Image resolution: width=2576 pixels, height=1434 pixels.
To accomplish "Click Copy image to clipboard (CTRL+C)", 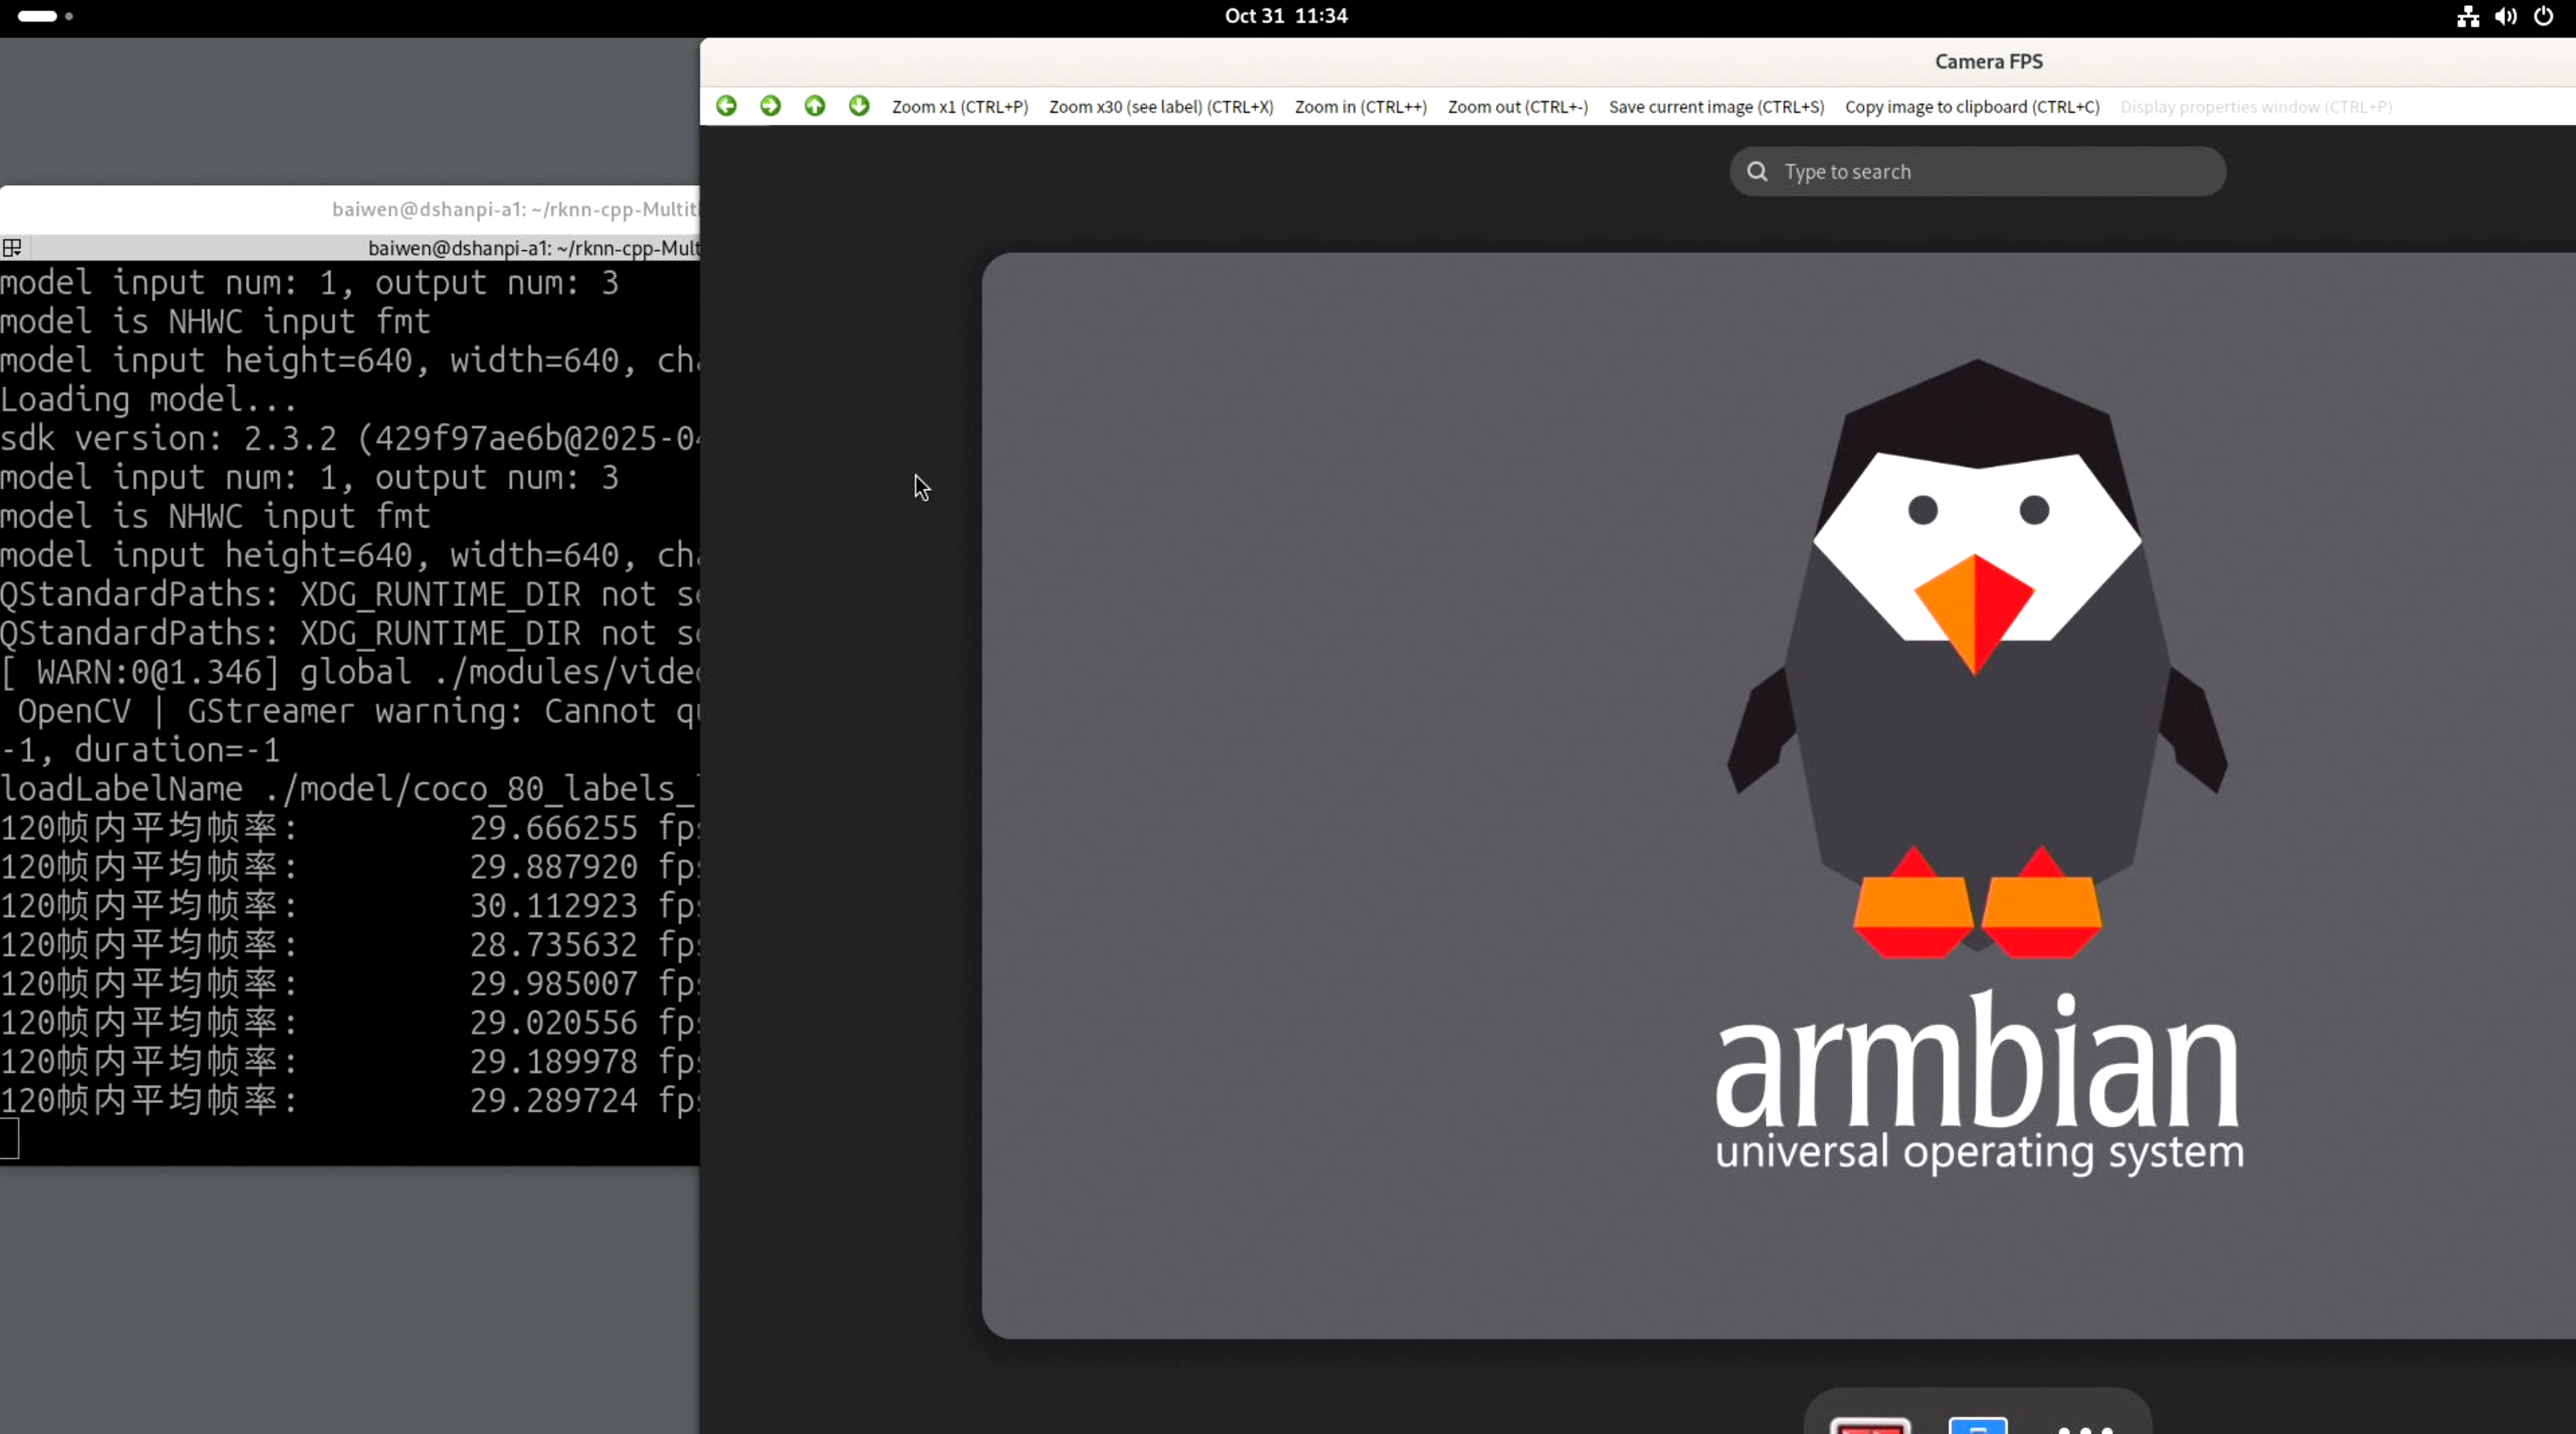I will 1972,107.
